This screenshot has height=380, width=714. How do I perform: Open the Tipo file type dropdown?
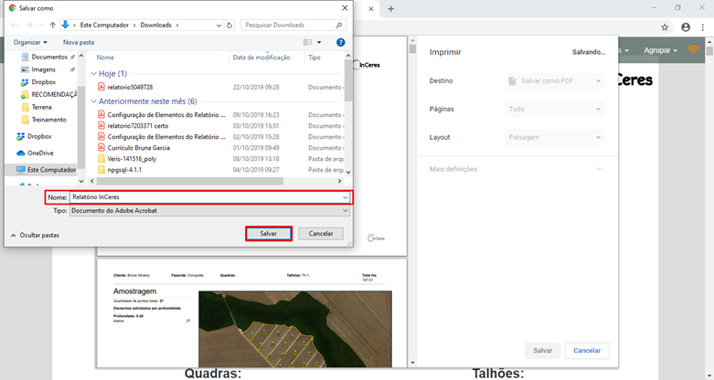pyautogui.click(x=209, y=211)
